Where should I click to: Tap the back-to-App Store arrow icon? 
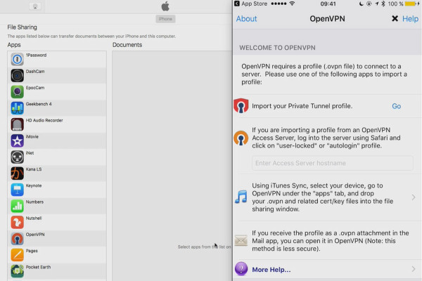237,4
